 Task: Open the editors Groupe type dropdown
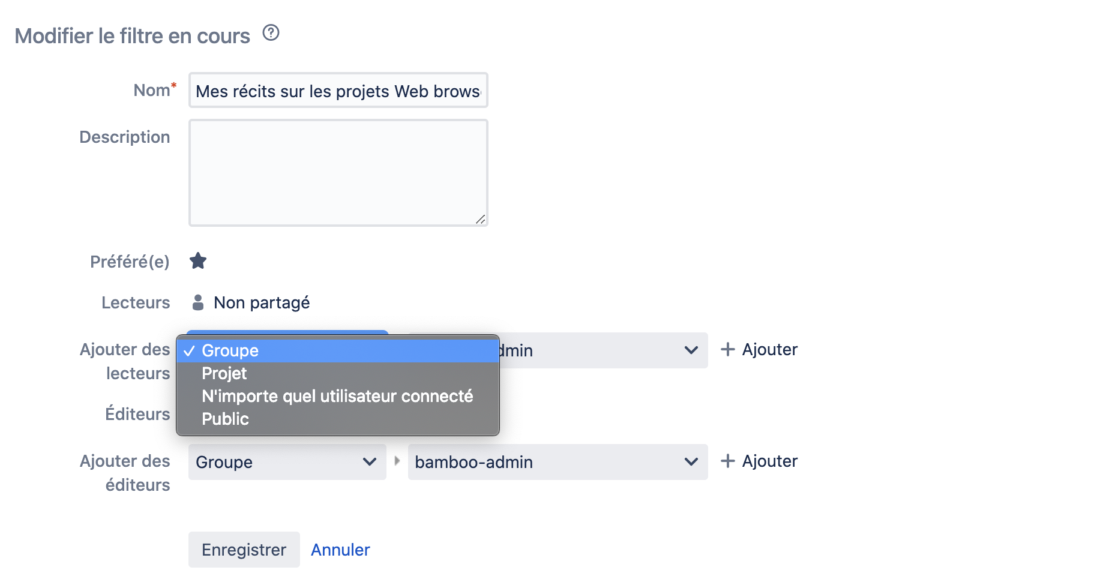pos(287,462)
